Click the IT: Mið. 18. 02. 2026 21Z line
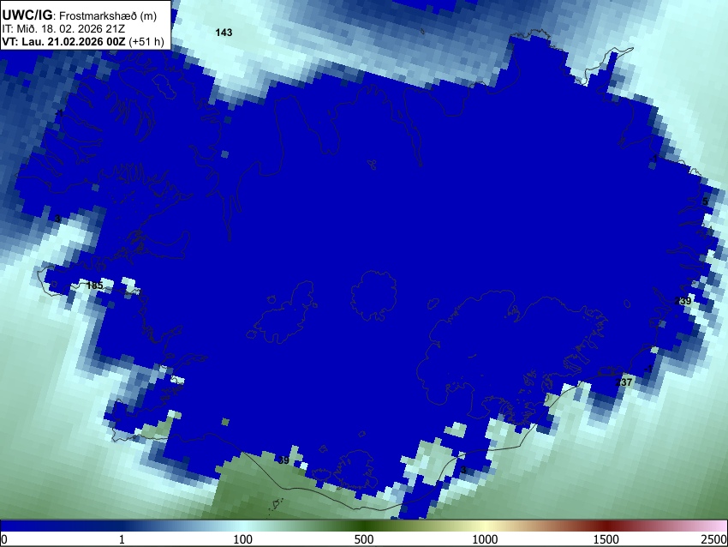This screenshot has height=547, width=728. click(63, 29)
